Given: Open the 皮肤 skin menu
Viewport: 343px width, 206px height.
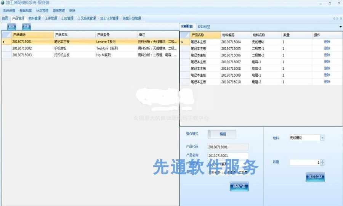Looking at the screenshot, I should (72, 11).
